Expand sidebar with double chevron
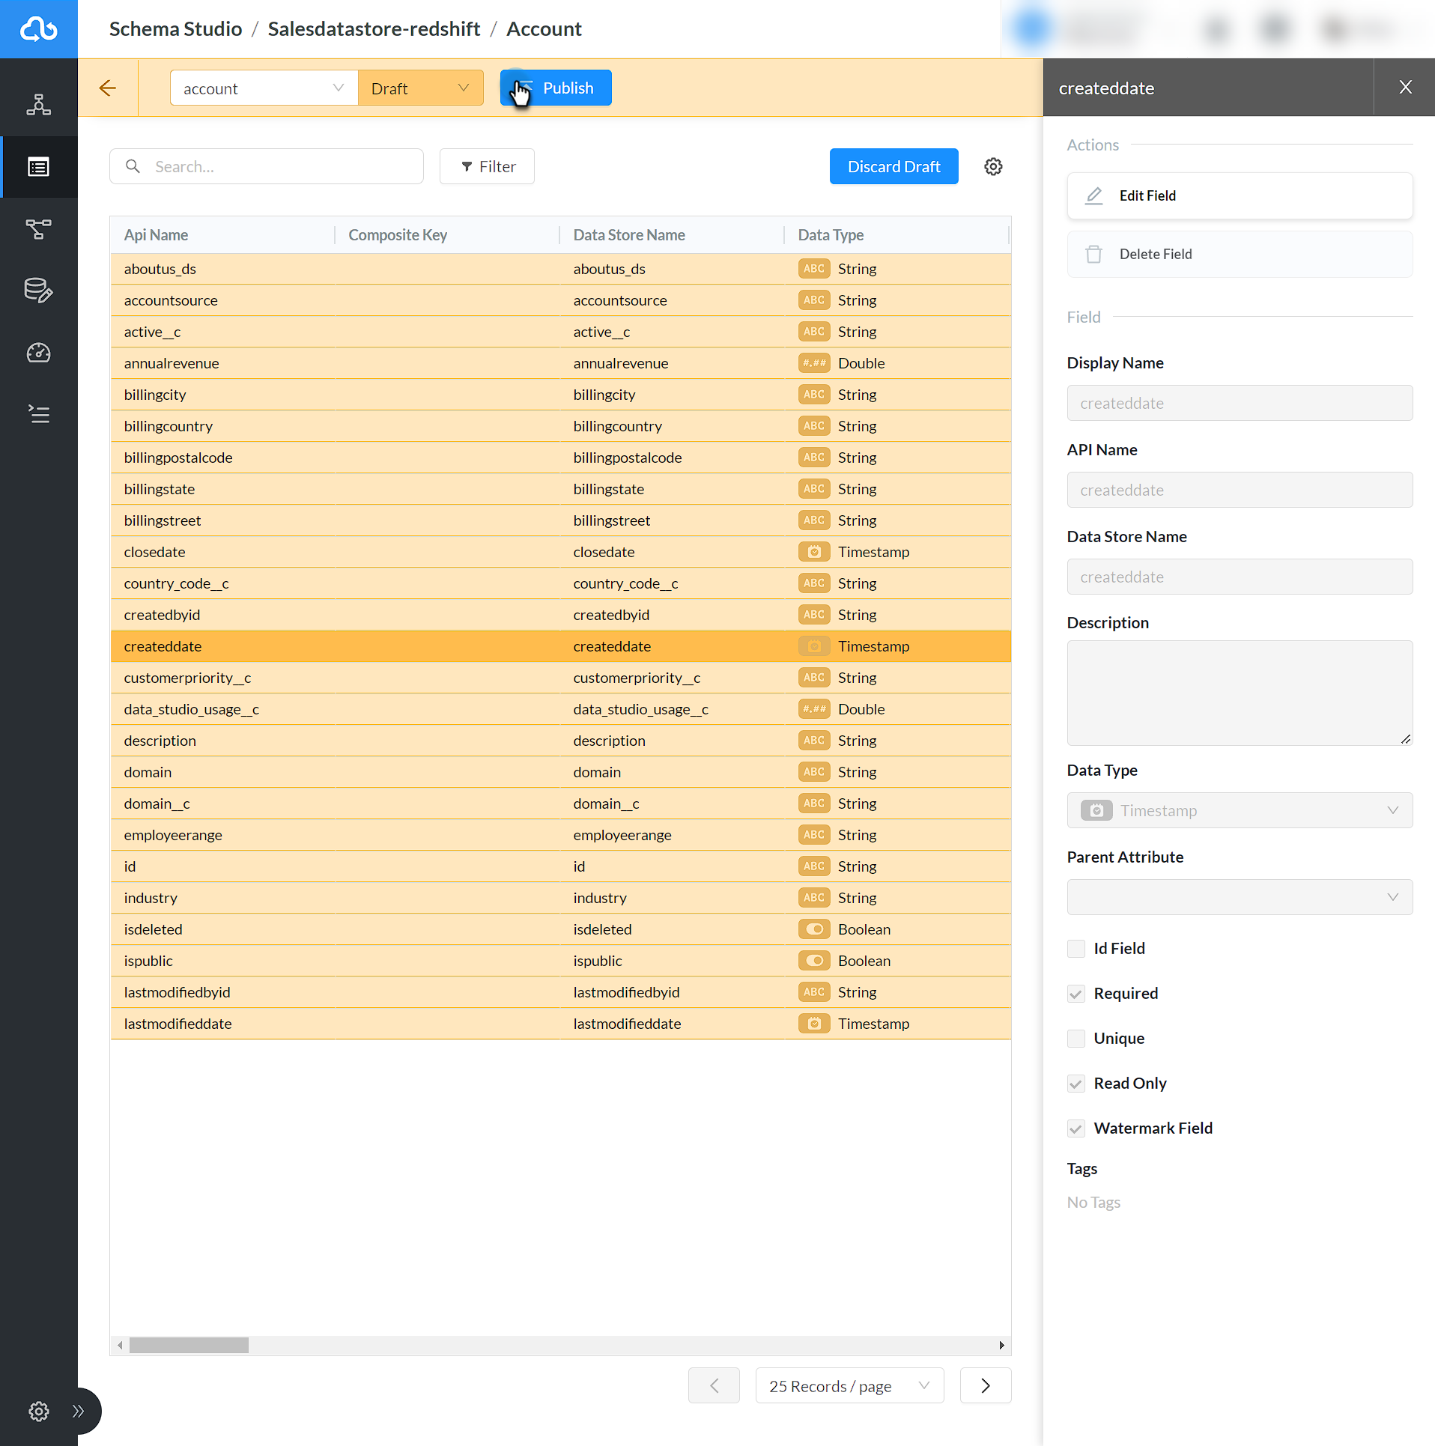The width and height of the screenshot is (1435, 1446). tap(78, 1412)
